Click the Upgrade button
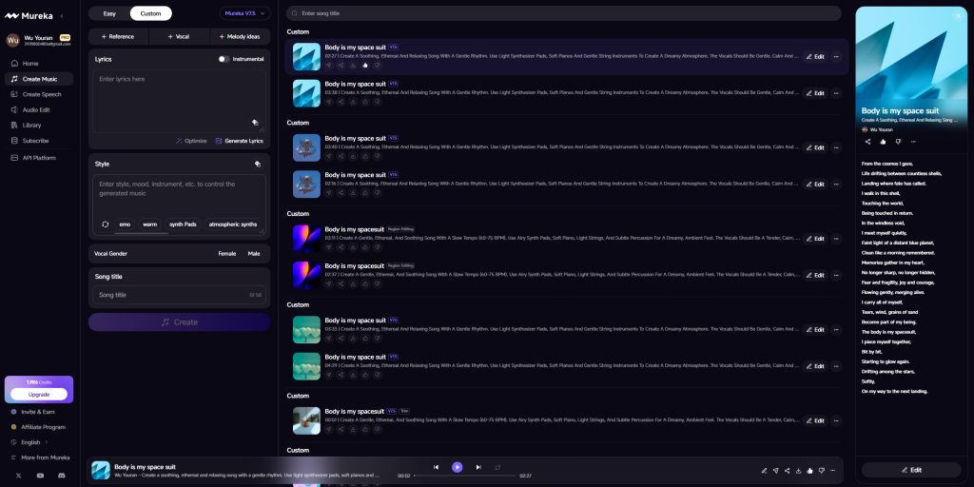The height and width of the screenshot is (487, 974). (39, 394)
